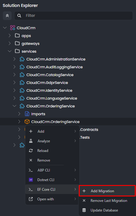Click the X icon beside Remove Last Migration
The width and height of the screenshot is (136, 216).
click(x=84, y=201)
